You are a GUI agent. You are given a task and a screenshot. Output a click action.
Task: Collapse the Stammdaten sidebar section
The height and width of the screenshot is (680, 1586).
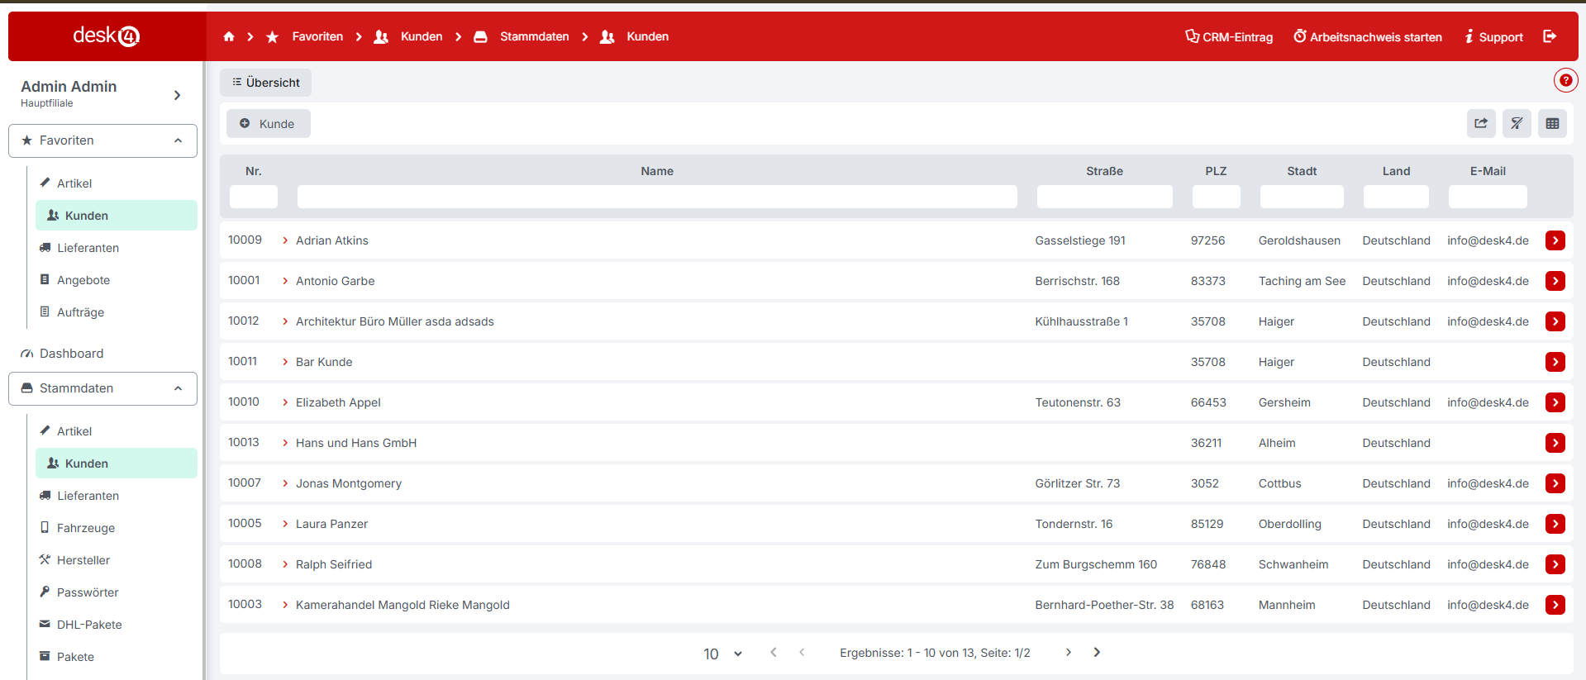(178, 388)
